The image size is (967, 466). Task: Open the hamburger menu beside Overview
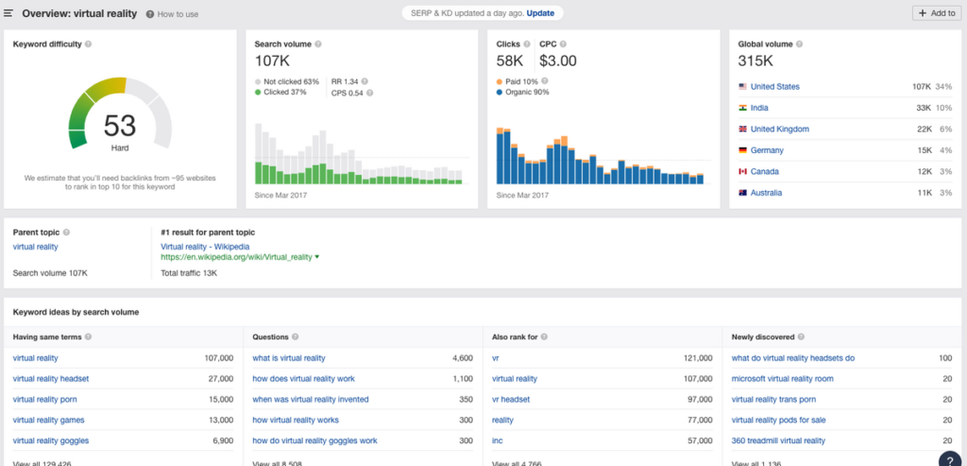pos(8,13)
